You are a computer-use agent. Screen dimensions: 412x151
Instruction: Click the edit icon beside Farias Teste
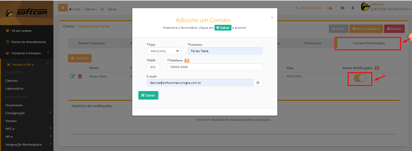click(73, 76)
